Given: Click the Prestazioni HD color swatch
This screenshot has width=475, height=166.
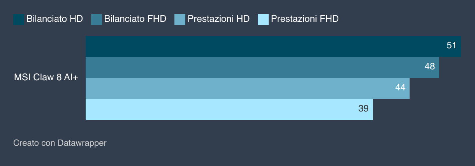Looking at the screenshot, I should (x=180, y=19).
